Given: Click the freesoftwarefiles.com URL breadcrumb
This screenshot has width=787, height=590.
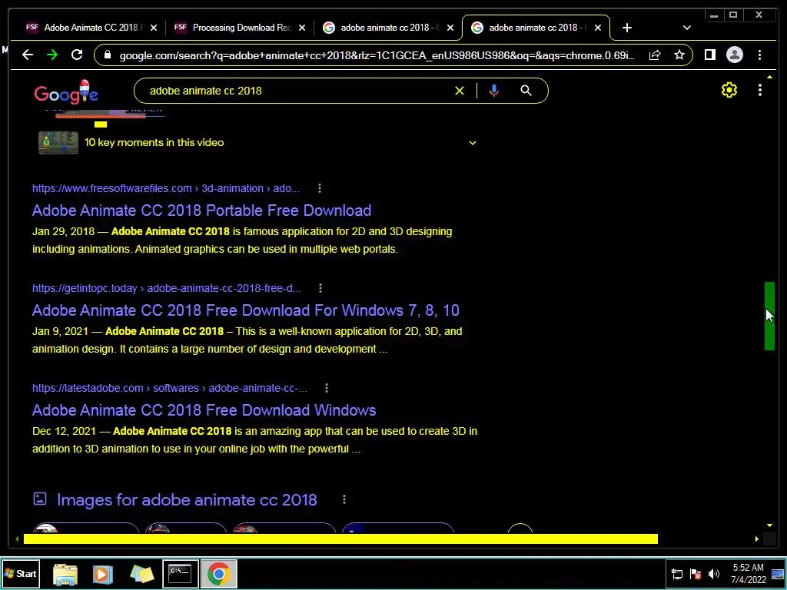Looking at the screenshot, I should (x=166, y=189).
